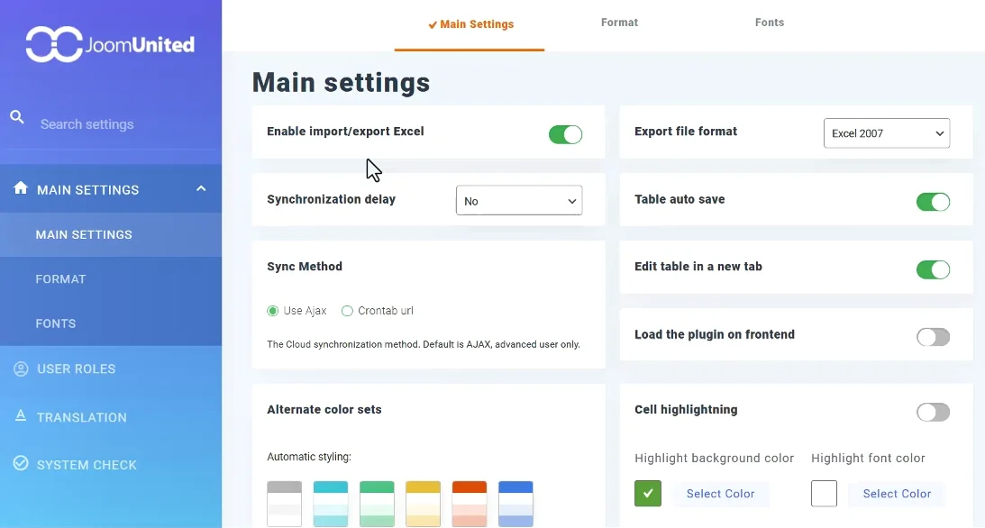Click the 'Highlight font color' label

868,459
